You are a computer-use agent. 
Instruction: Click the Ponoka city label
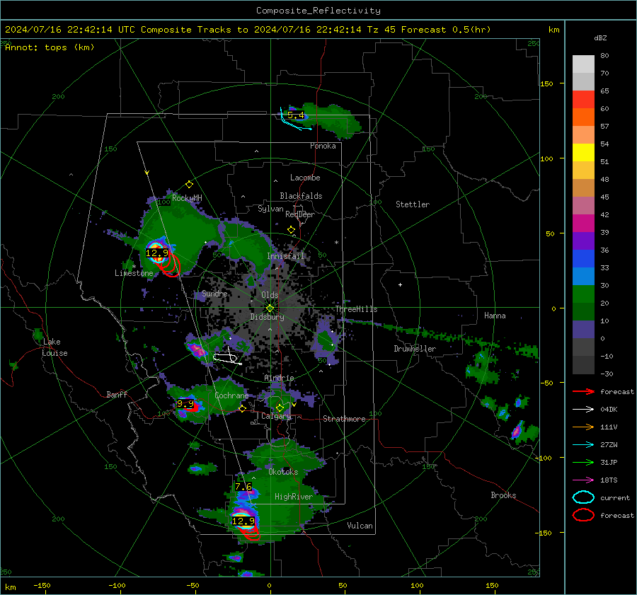[323, 146]
